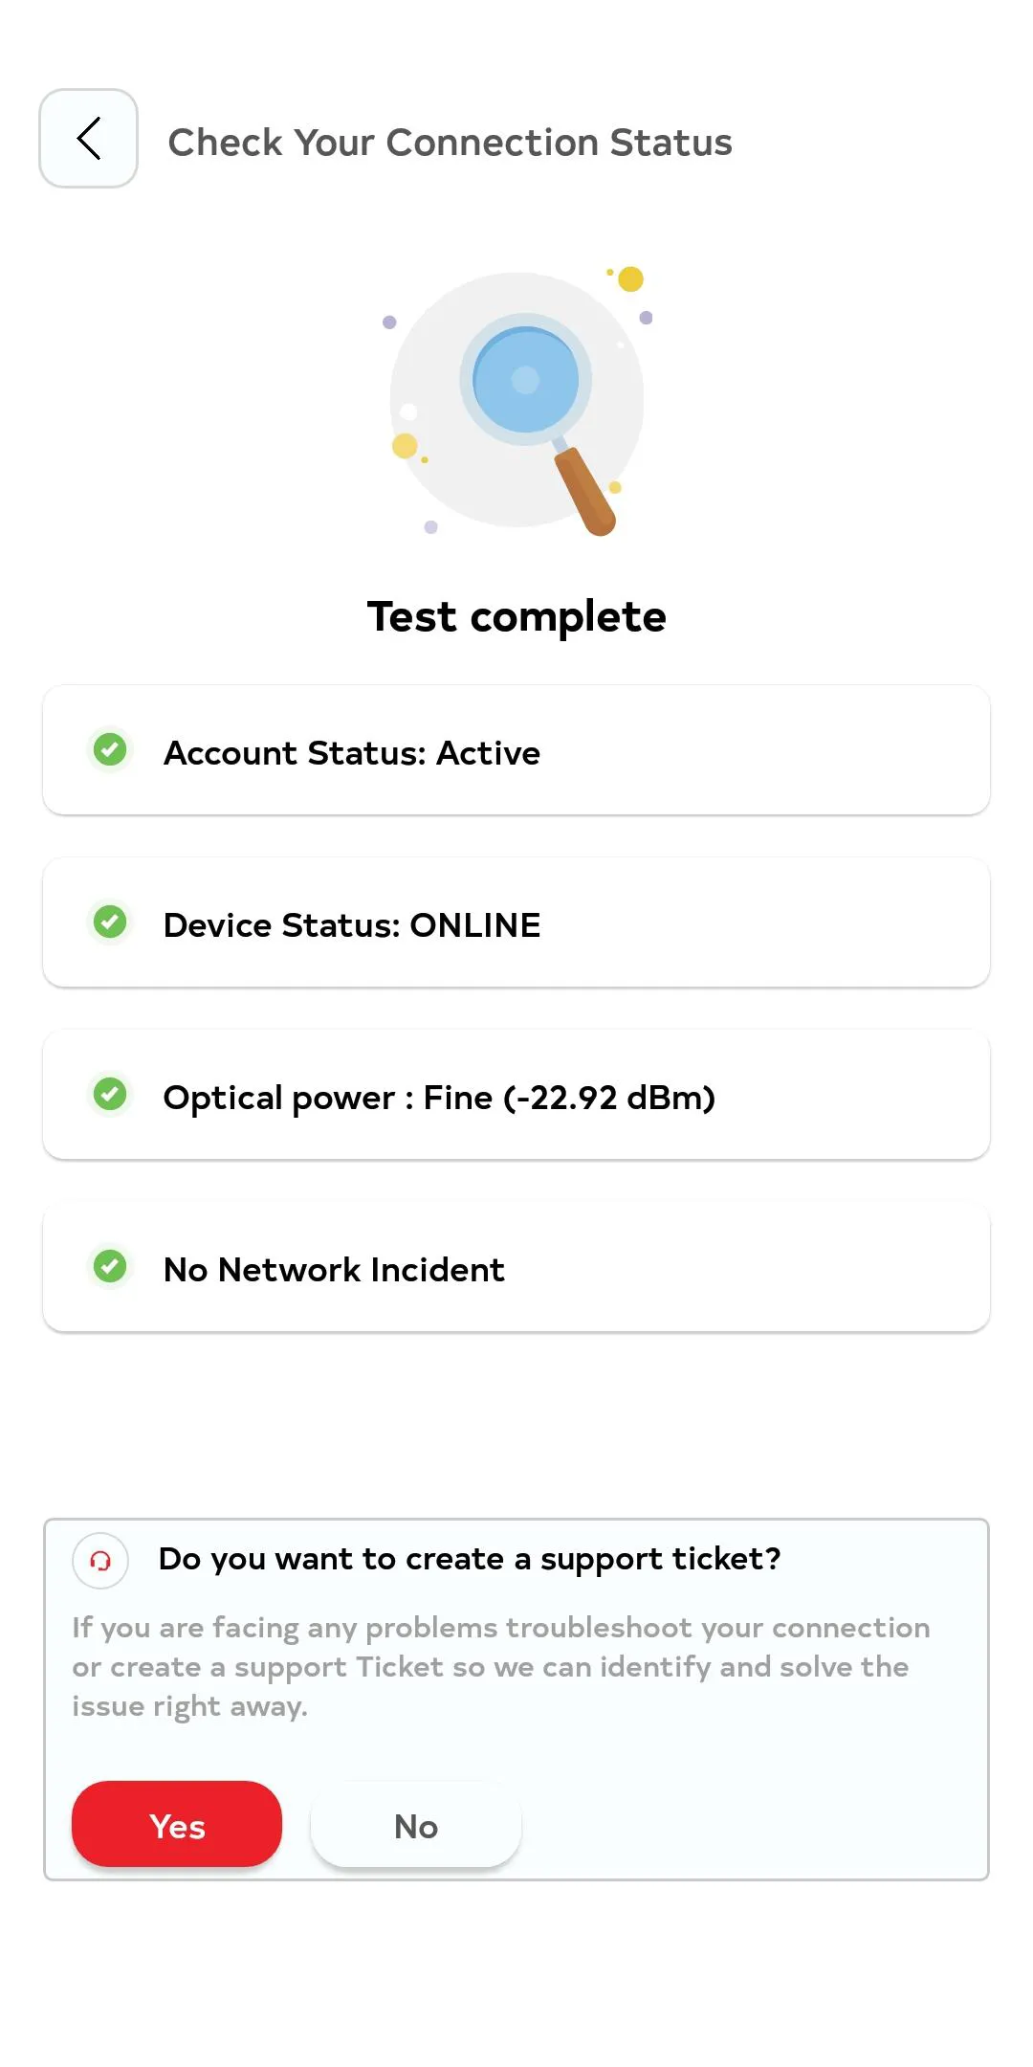Click the support ticket prompt panel
The image size is (1033, 2067).
click(x=516, y=1703)
